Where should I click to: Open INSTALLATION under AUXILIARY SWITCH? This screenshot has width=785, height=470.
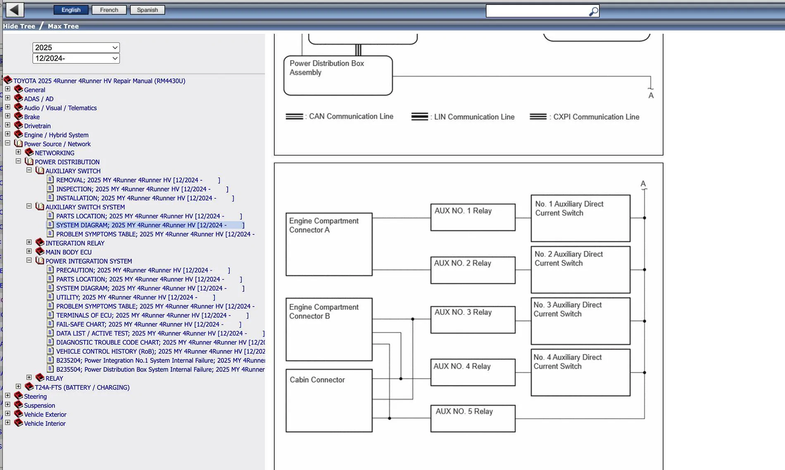click(x=145, y=198)
